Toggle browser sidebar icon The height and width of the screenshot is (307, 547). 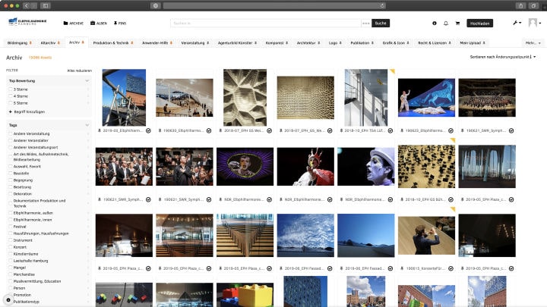pos(46,5)
